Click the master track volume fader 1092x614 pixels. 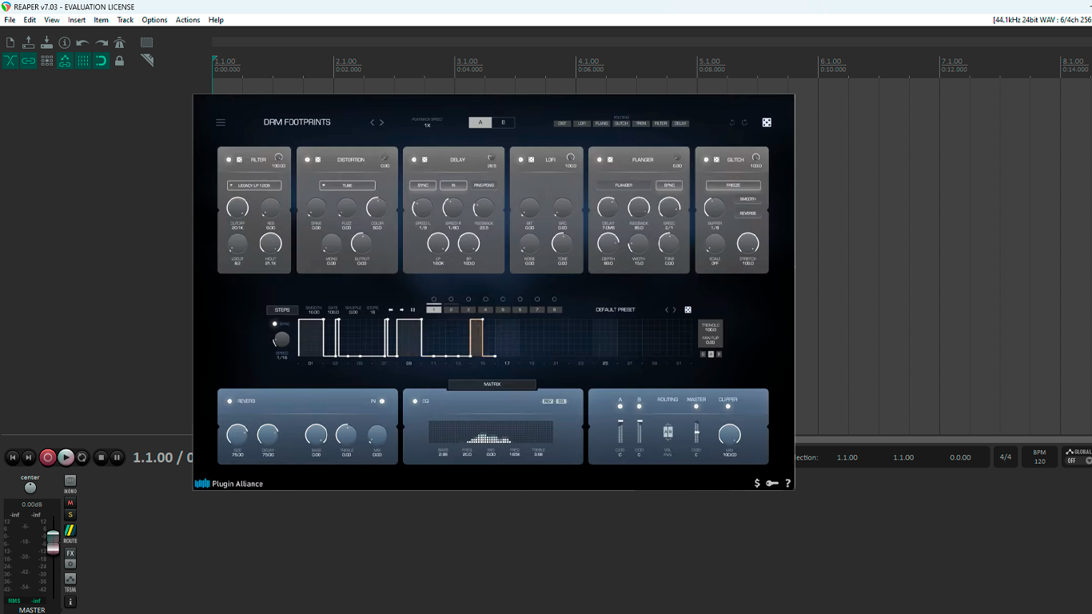(53, 541)
